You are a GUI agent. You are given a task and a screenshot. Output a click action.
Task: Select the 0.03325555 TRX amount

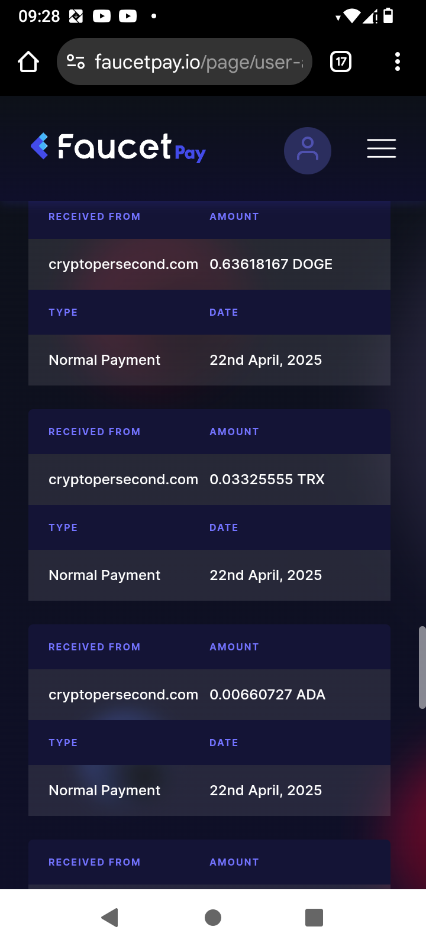267,480
